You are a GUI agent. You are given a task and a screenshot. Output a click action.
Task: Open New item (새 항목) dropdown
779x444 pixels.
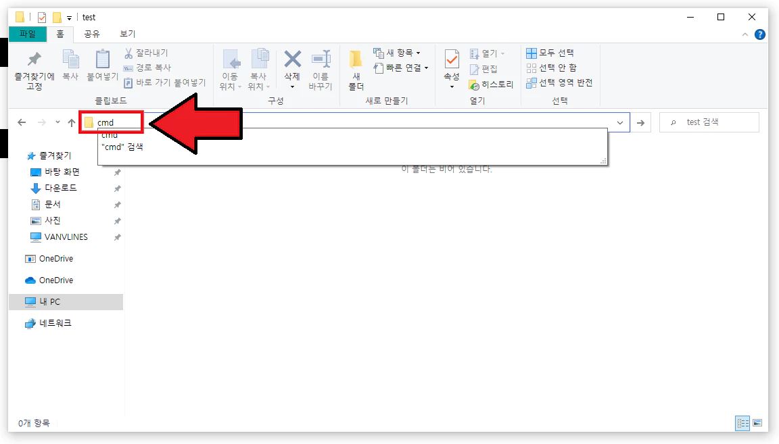[x=397, y=53]
